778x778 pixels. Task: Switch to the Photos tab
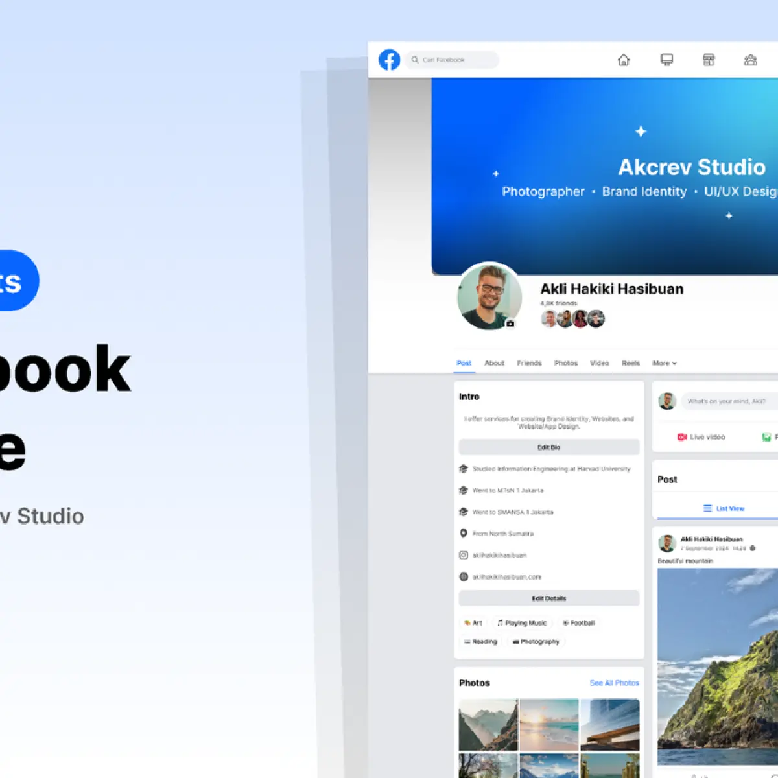click(566, 363)
